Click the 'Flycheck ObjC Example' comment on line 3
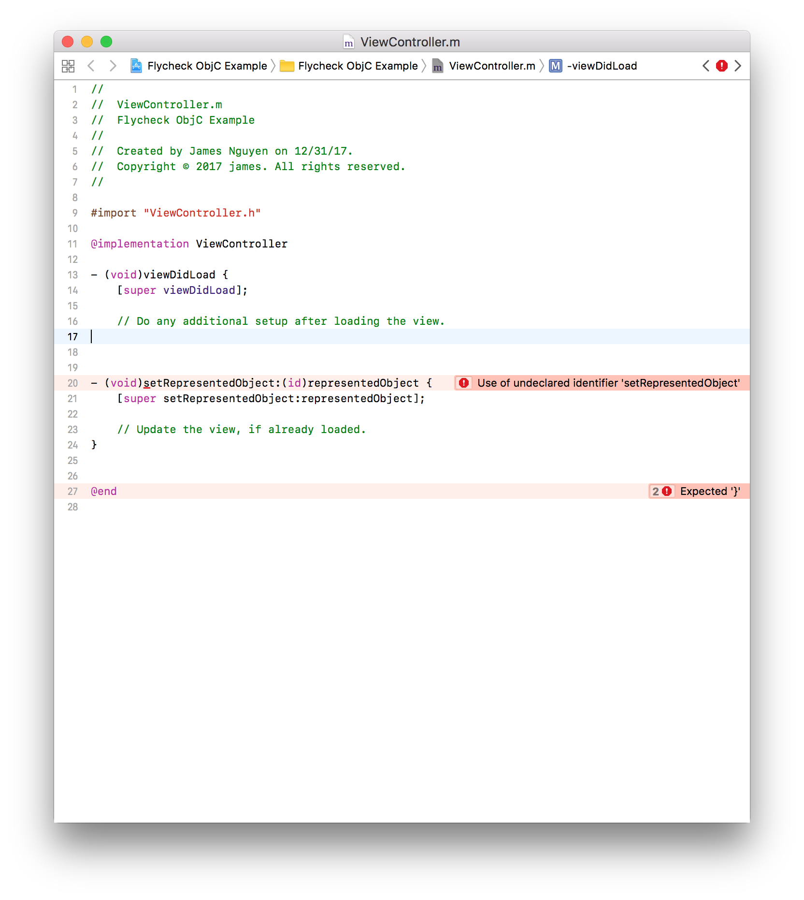Screen dimensions: 804x900 pos(173,120)
